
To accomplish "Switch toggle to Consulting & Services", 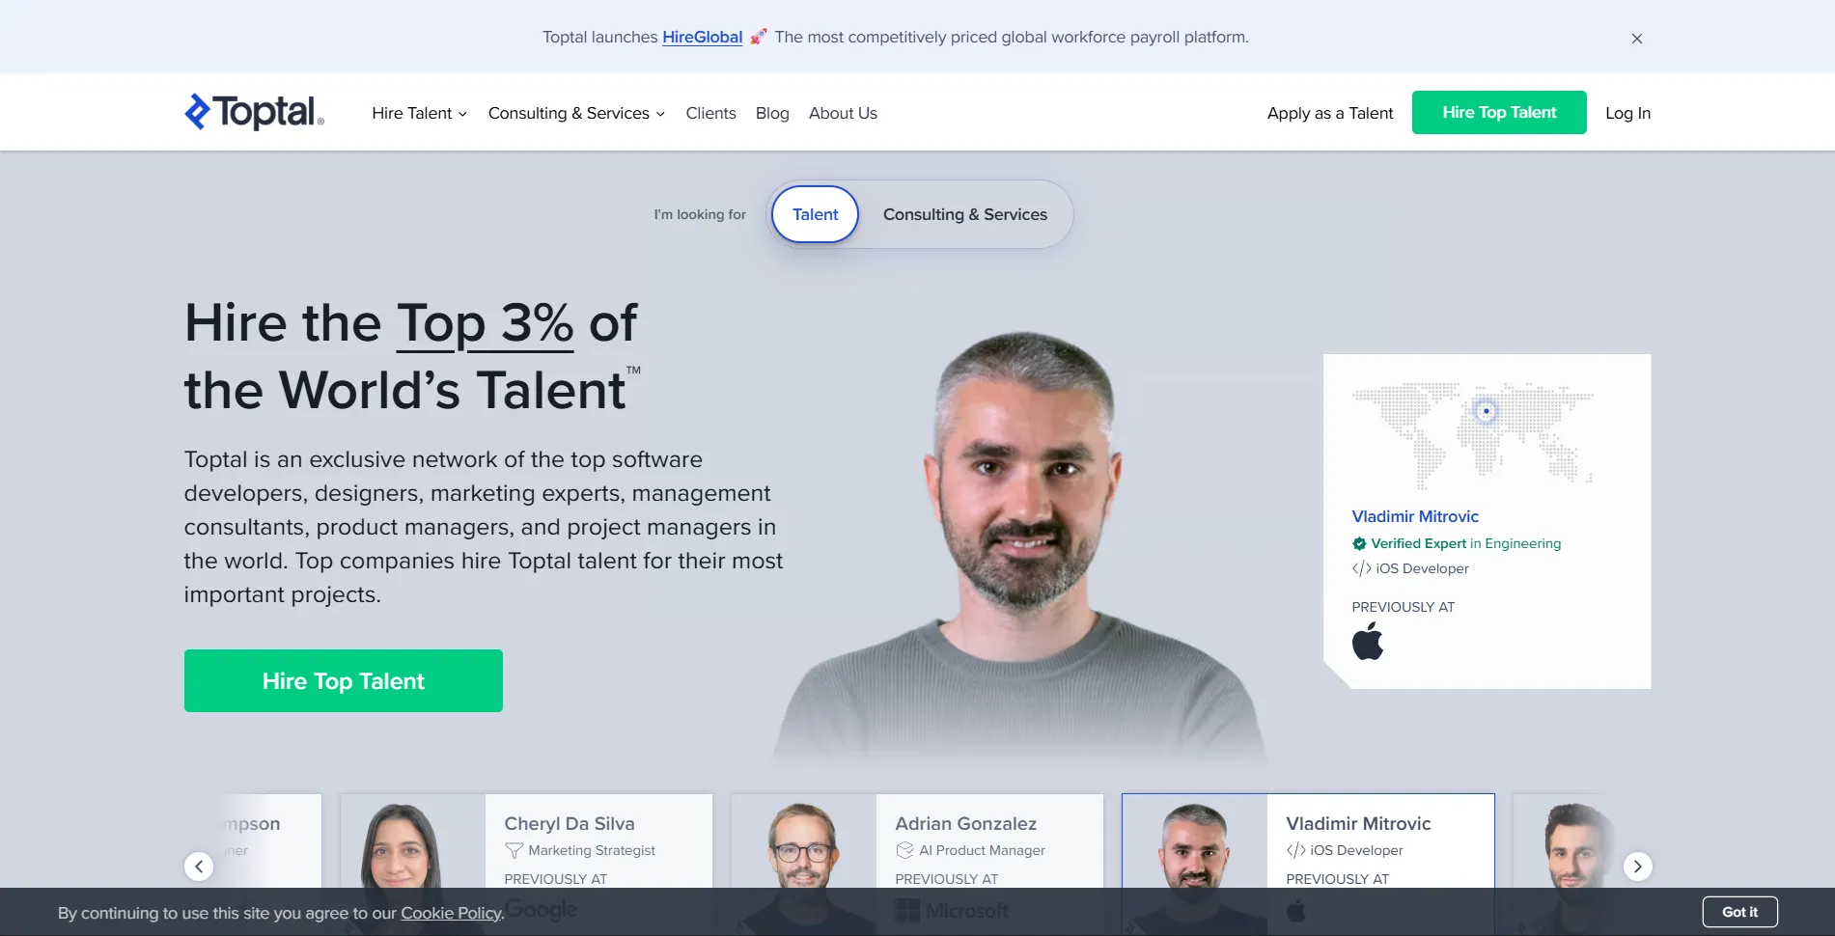I will coord(964,214).
